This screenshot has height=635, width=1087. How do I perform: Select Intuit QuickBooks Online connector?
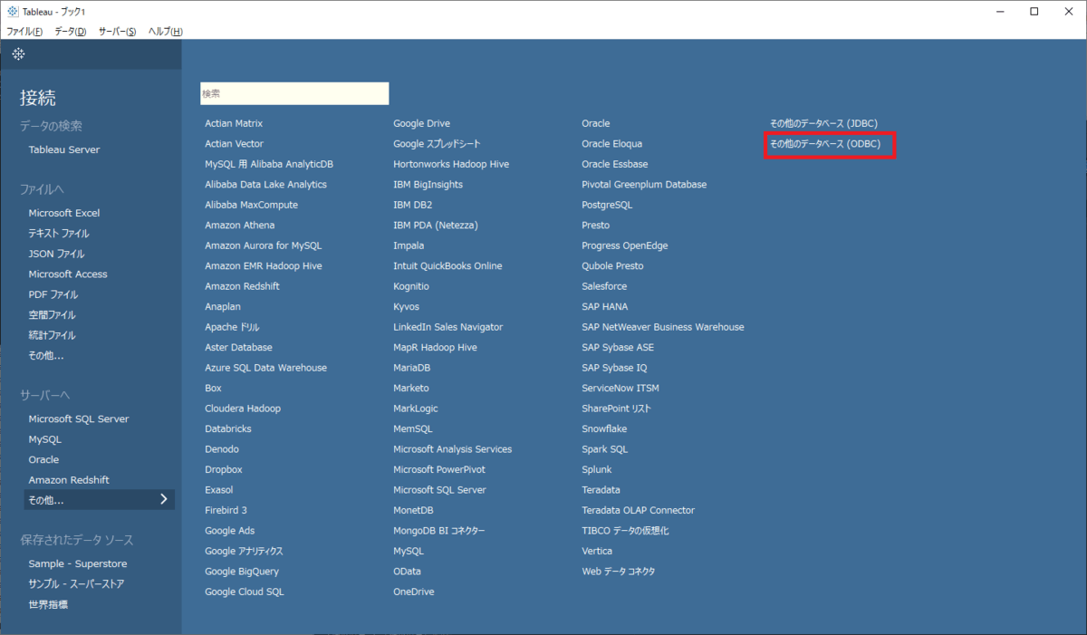click(447, 266)
